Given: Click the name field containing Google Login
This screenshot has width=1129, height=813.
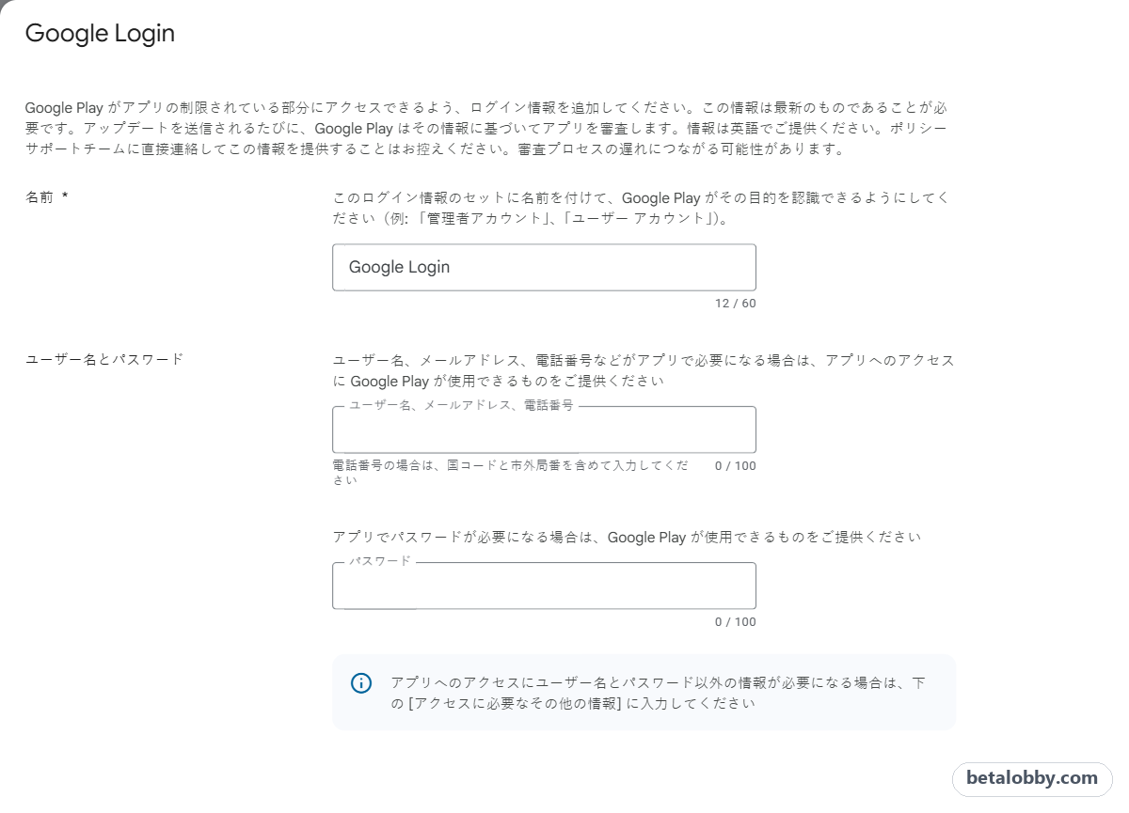Looking at the screenshot, I should point(544,267).
